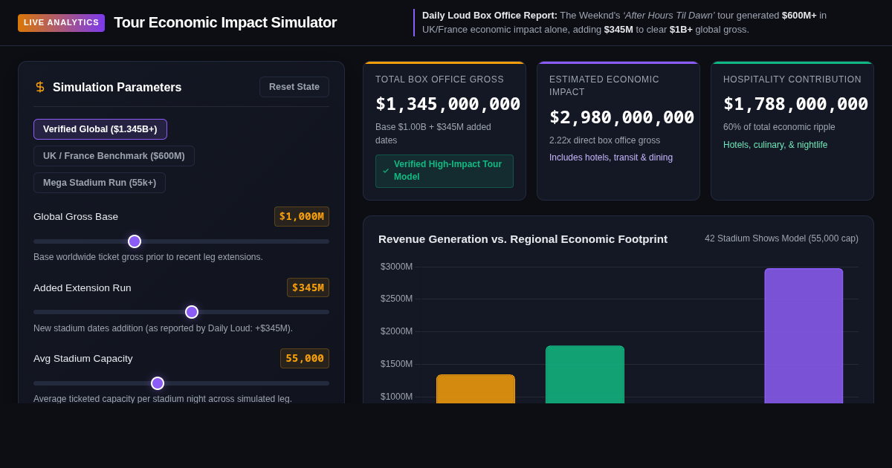Click the 55,000 stadium capacity value
Viewport: 892px width, 468px height.
click(x=305, y=359)
